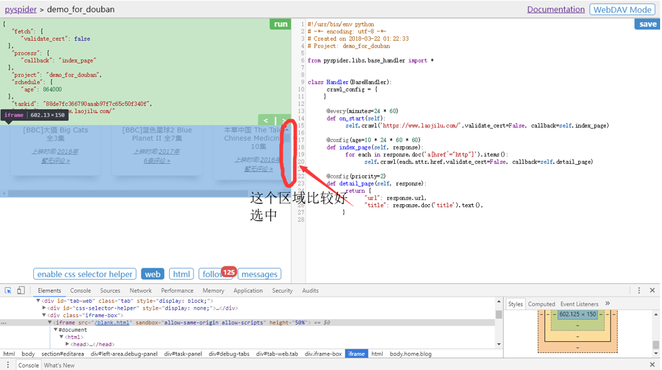Expand the css-selector-helper div node
Viewport: 662px width, 370px height.
pyautogui.click(x=44, y=308)
